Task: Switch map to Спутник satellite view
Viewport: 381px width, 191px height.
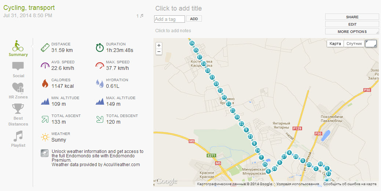Action: [x=354, y=44]
